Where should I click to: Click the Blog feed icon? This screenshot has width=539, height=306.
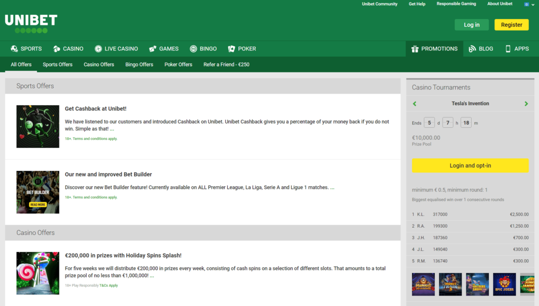coord(472,49)
